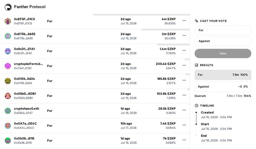Open voter name cryptohass0.eth profile

coord(27,109)
